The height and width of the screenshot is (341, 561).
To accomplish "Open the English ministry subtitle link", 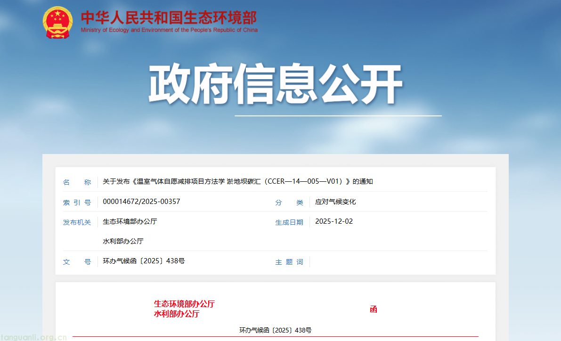I will coord(170,29).
